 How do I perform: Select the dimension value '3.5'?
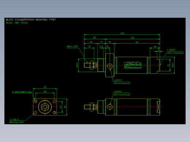pos(101,47)
